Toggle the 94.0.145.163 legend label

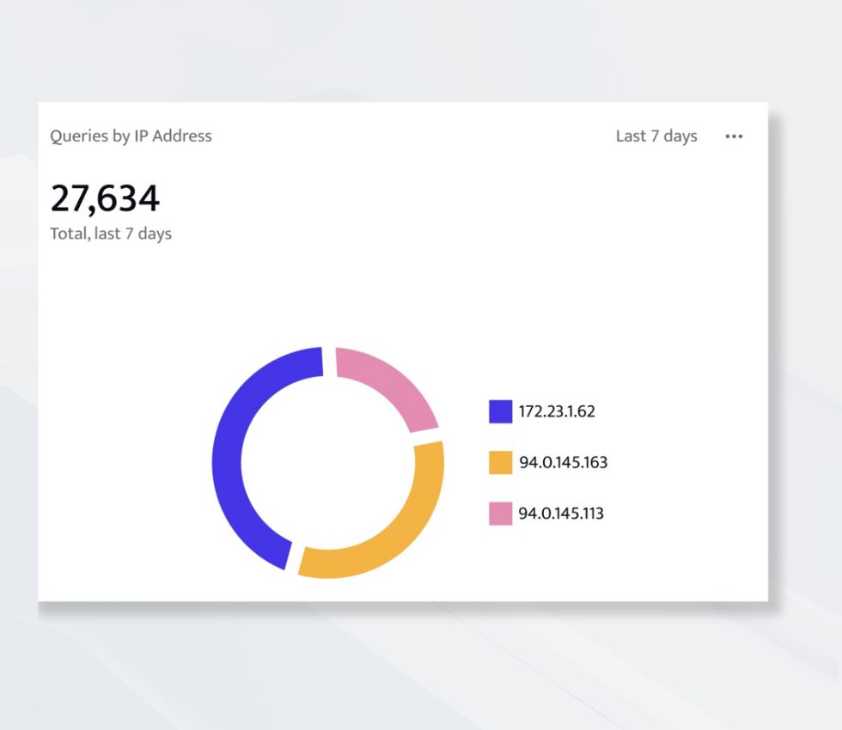point(563,463)
